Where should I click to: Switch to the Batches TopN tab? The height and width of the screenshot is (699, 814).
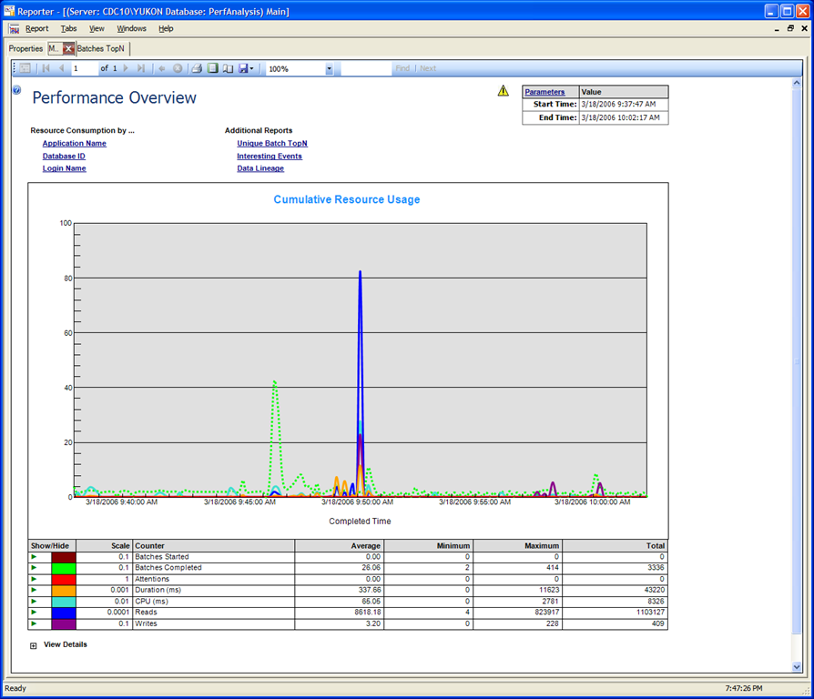point(102,48)
